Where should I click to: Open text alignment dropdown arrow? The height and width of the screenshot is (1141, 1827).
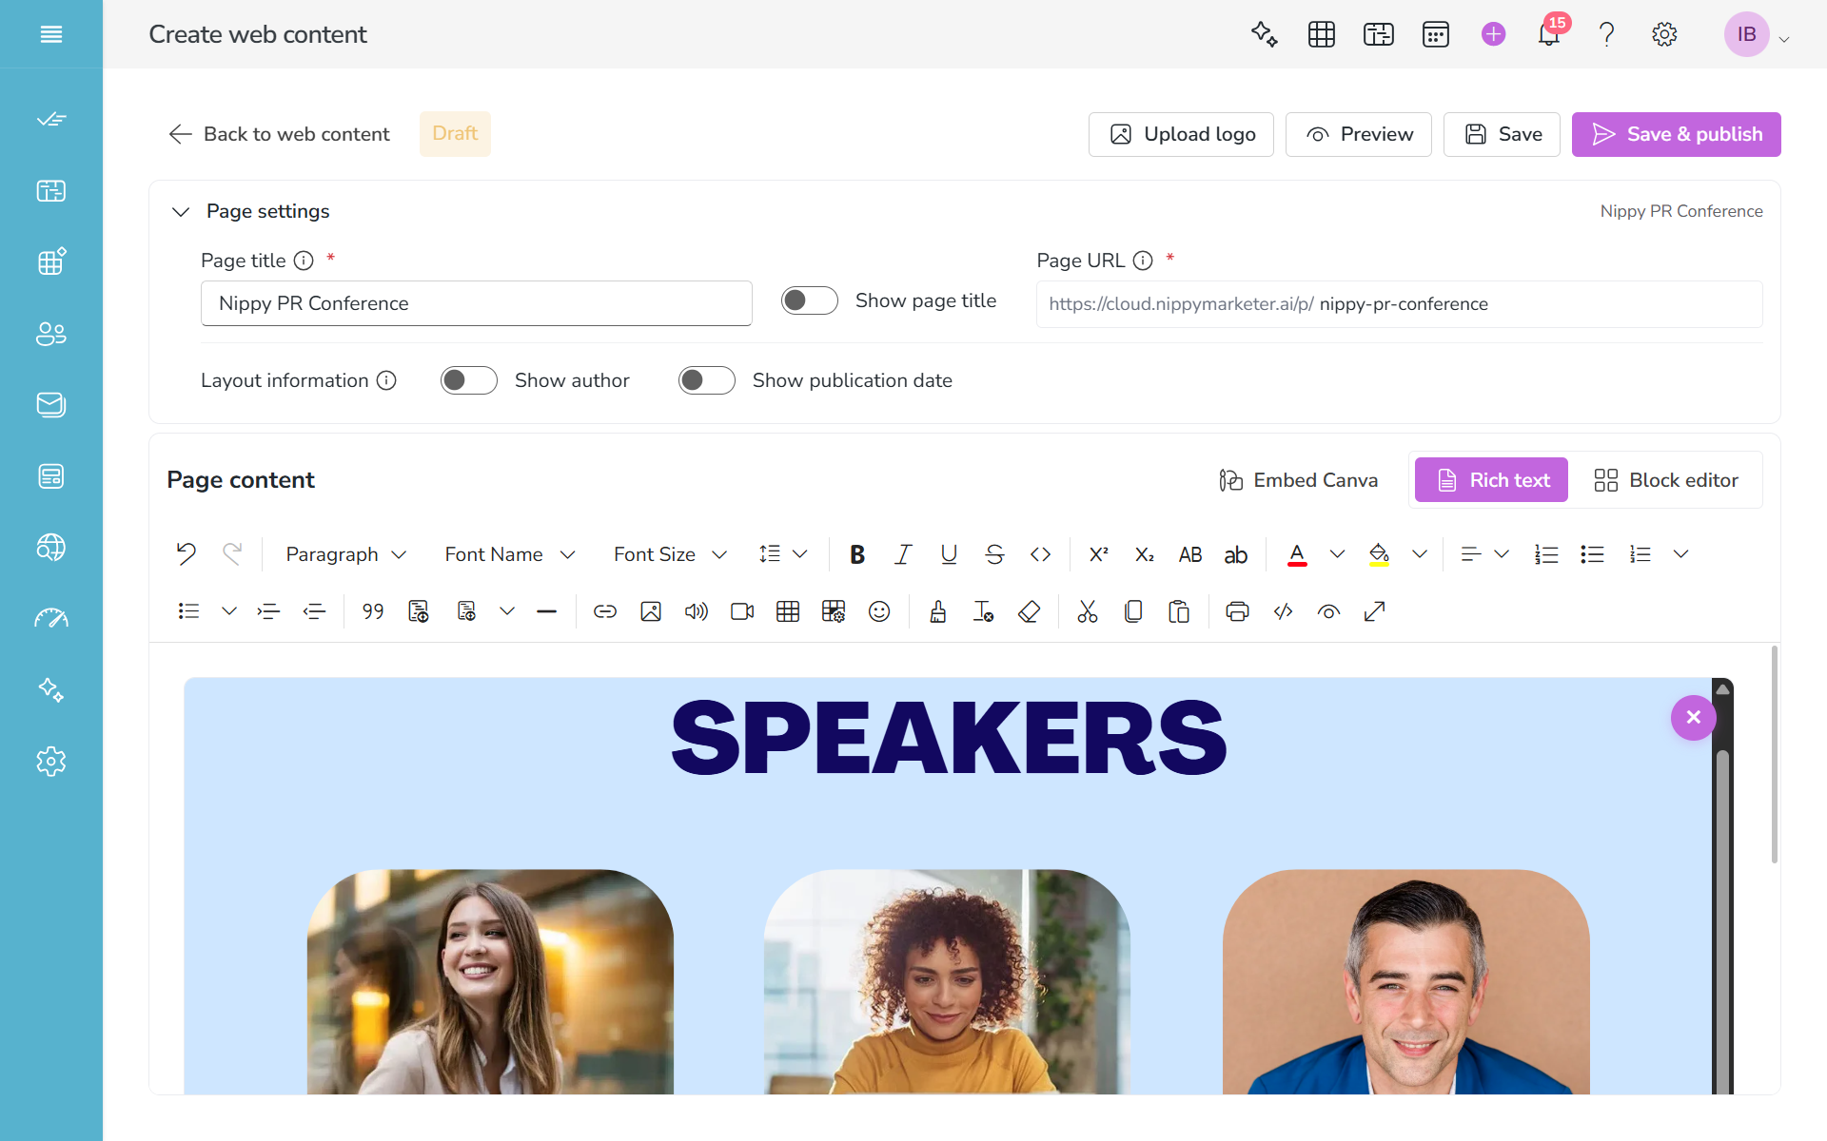(x=1502, y=554)
